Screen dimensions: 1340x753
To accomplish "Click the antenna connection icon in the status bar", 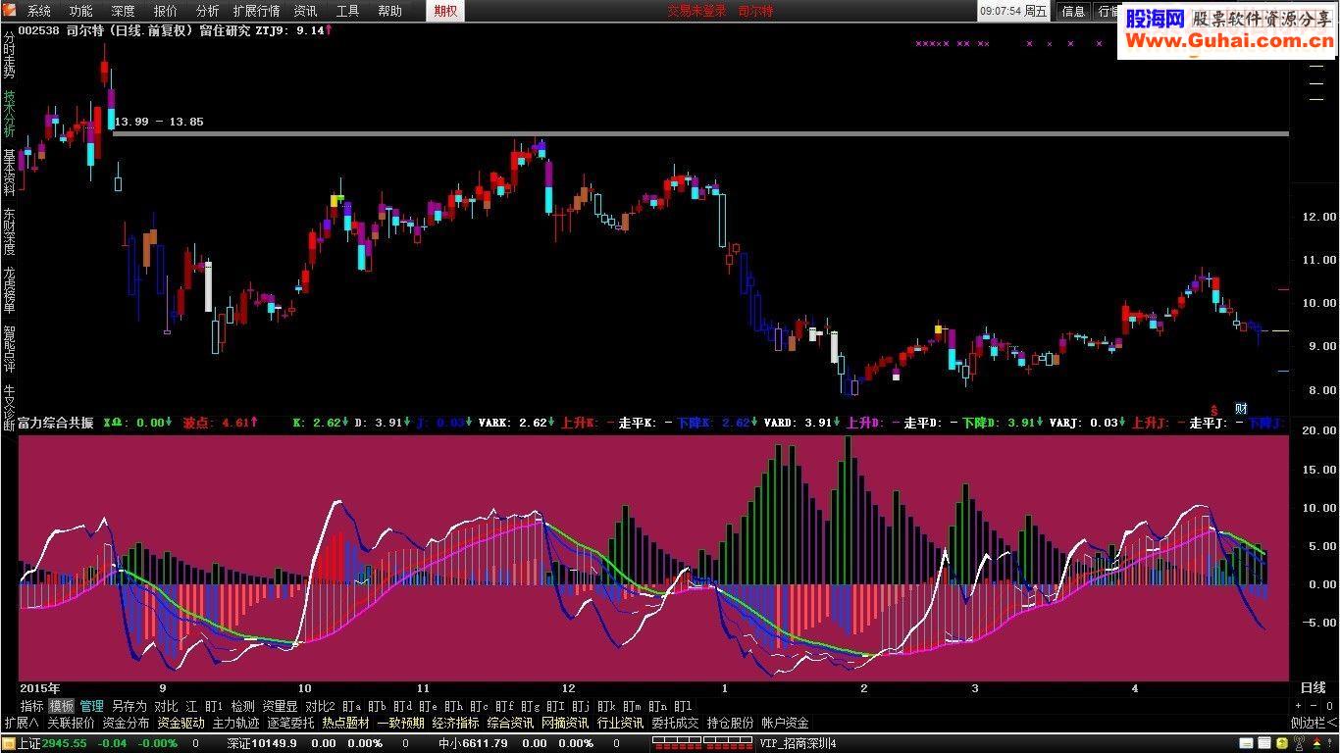I will pyautogui.click(x=1299, y=743).
